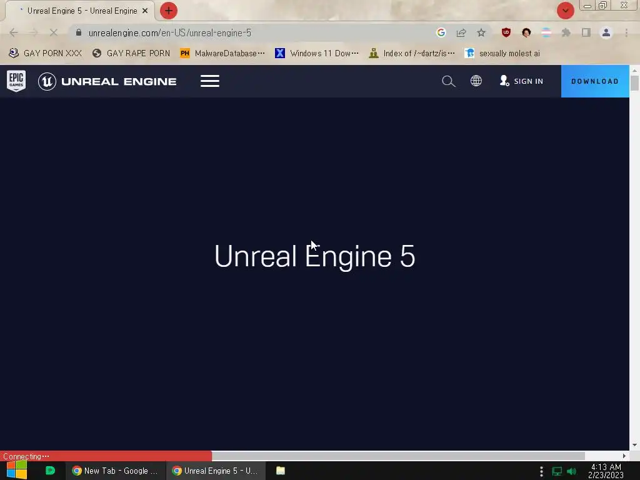Screen dimensions: 640x480
Task: Open the tab search dropdown arrow
Action: coord(565,11)
